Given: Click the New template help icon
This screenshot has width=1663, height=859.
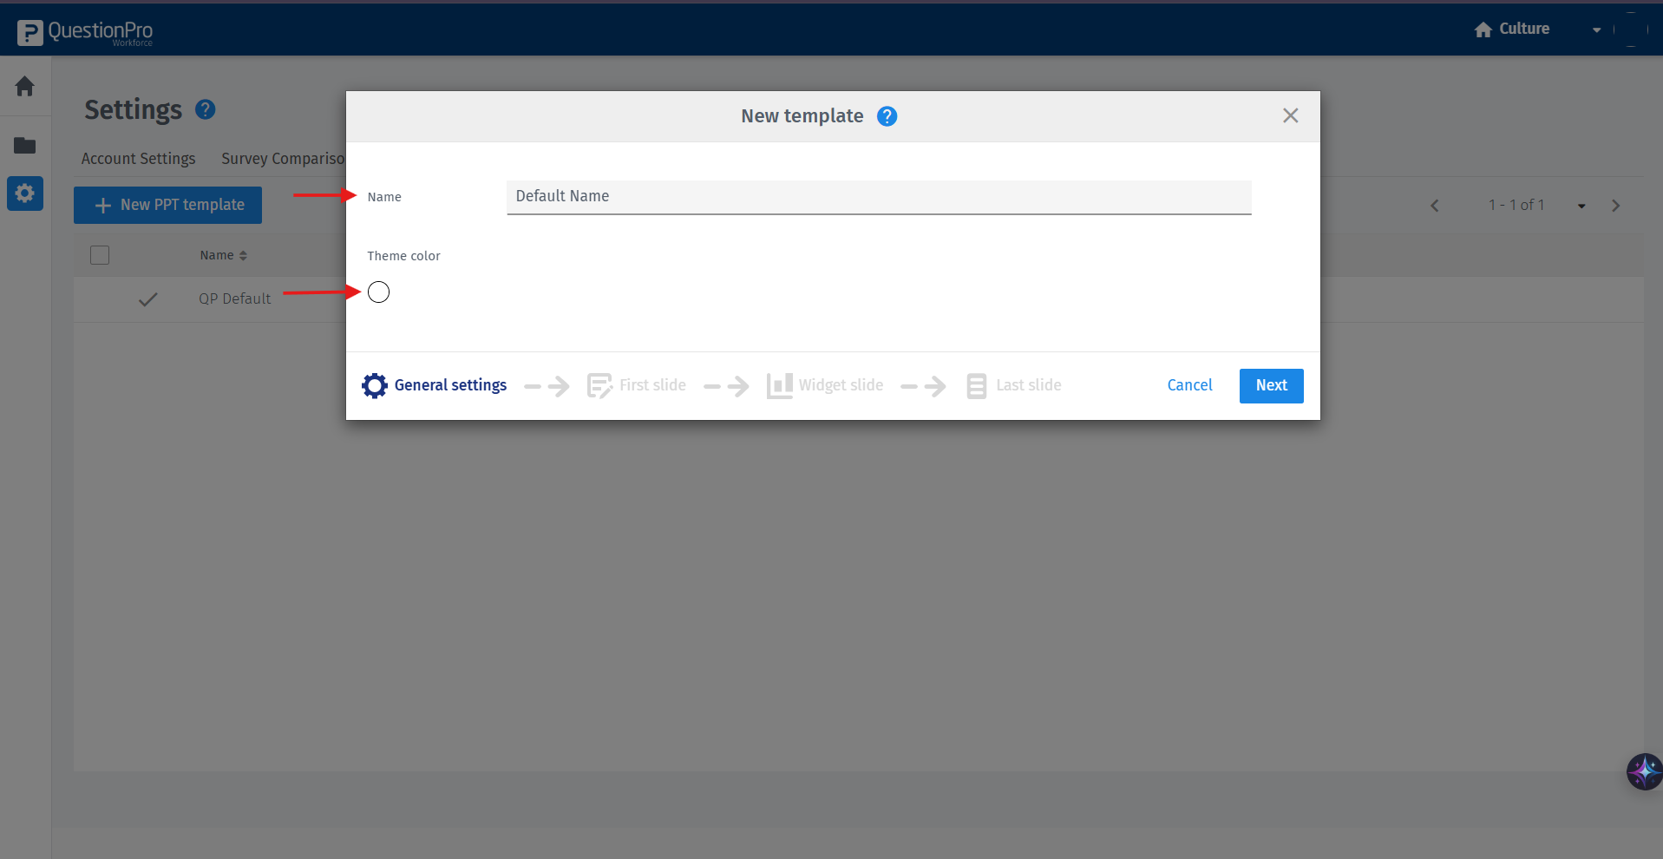Looking at the screenshot, I should pos(887,115).
